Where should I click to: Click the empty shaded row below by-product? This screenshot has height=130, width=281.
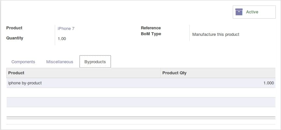coord(141,102)
